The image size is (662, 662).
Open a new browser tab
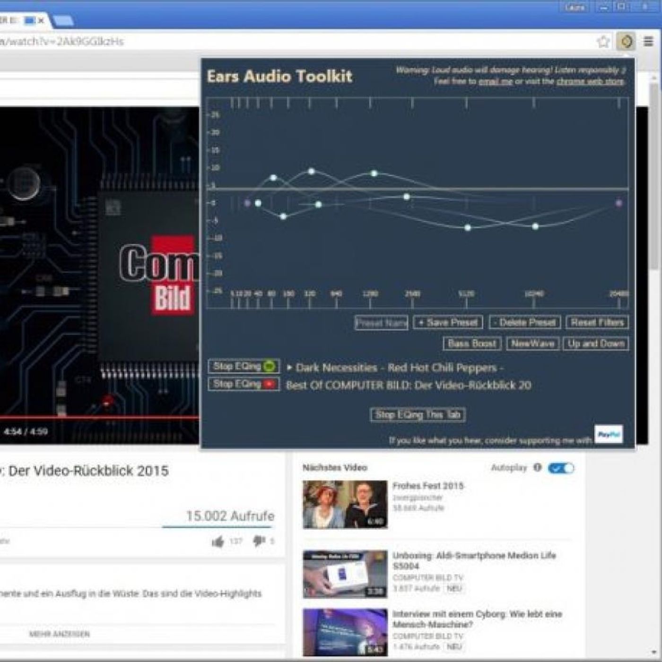pyautogui.click(x=63, y=21)
